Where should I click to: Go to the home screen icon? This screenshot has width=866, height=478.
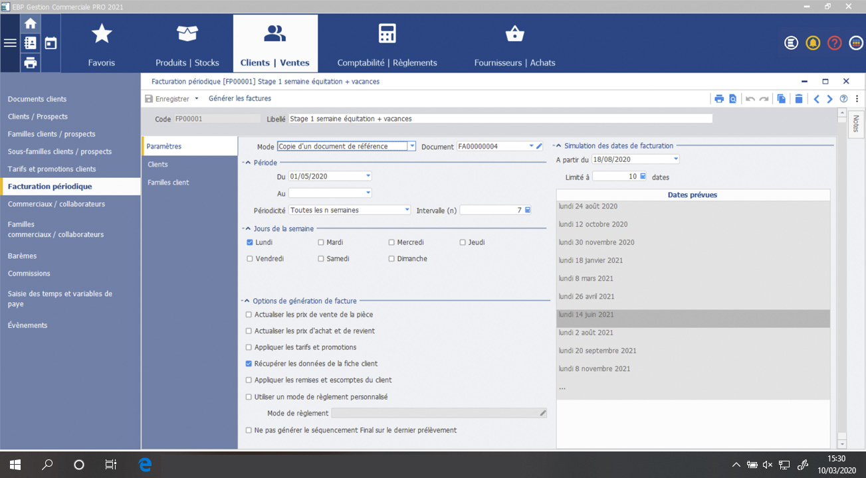(30, 23)
